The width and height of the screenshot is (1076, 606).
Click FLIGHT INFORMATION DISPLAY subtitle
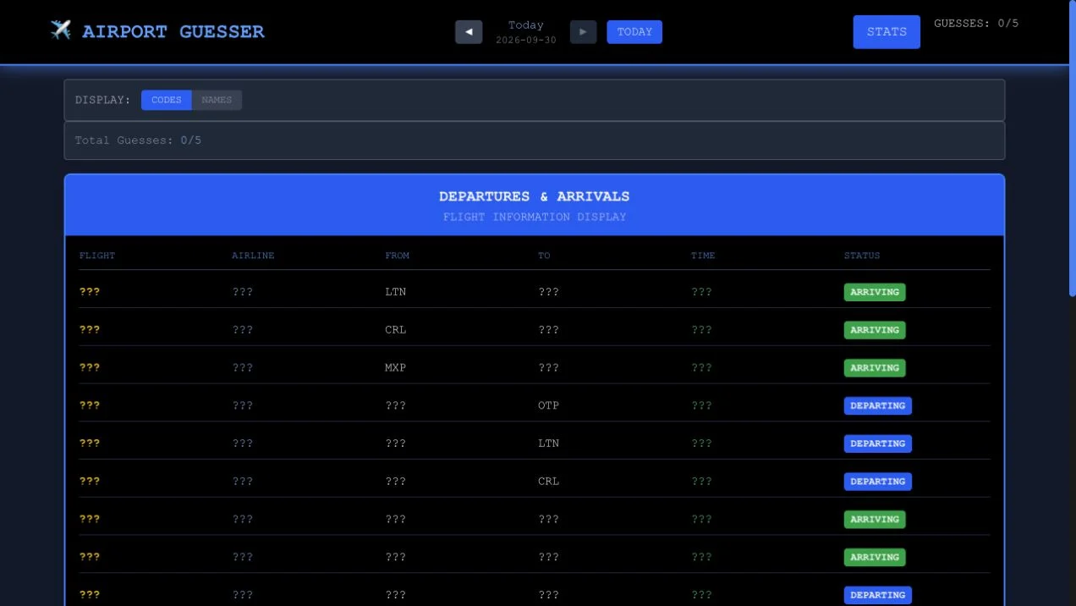click(x=535, y=217)
